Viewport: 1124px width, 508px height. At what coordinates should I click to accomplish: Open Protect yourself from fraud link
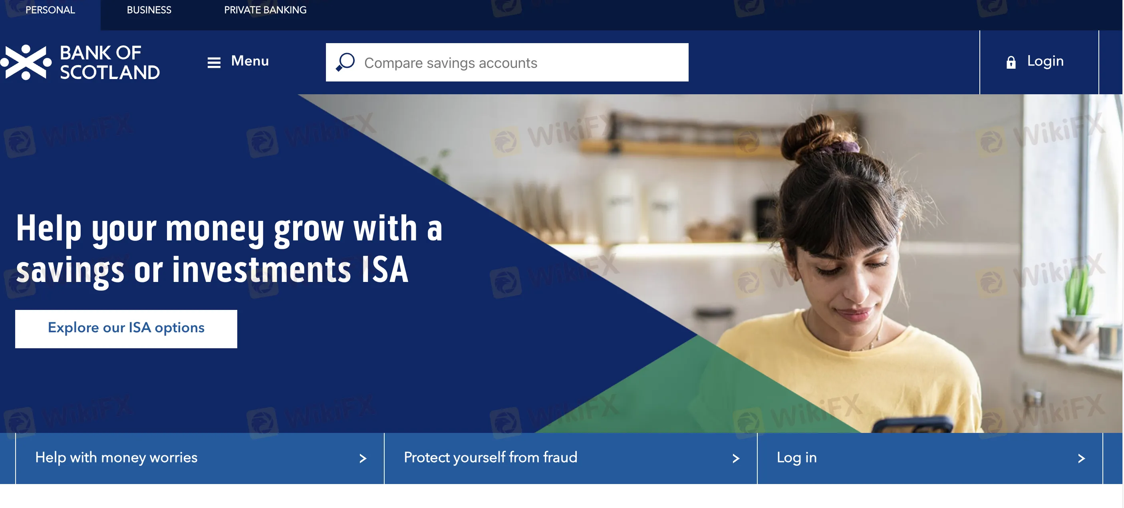coord(571,458)
